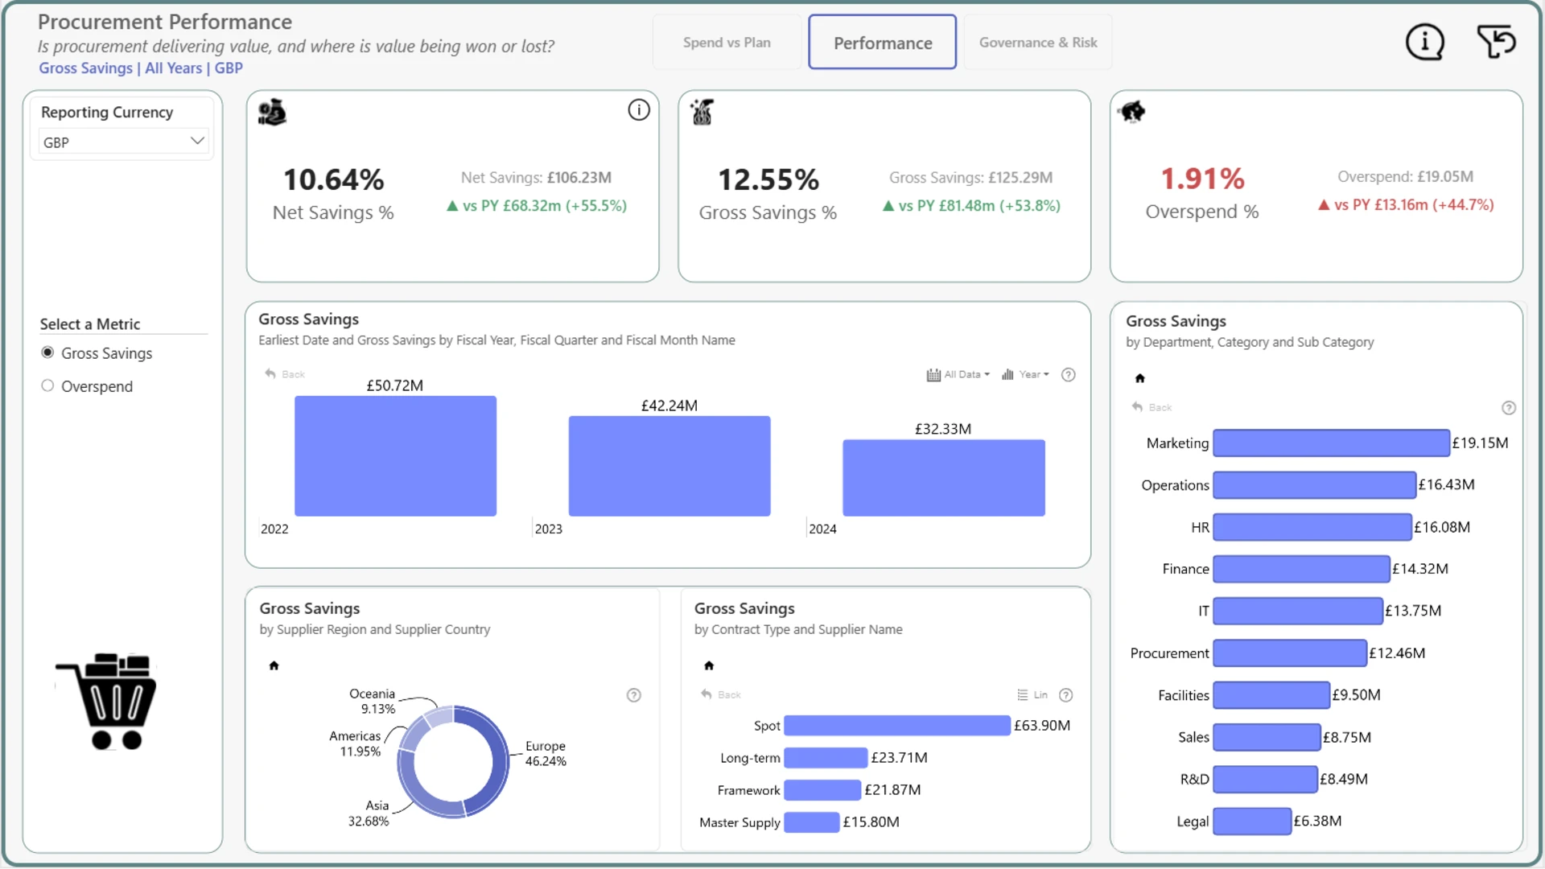
Task: Click the Long-term contract type bar
Action: (x=826, y=758)
